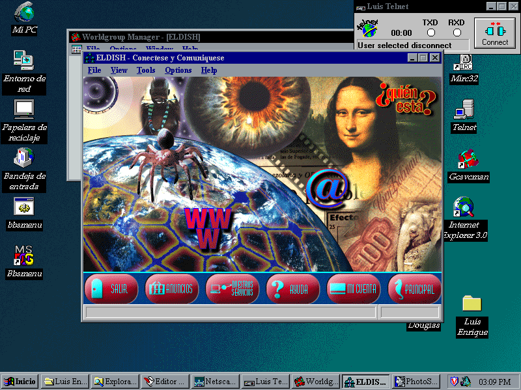The height and width of the screenshot is (390, 521).
Task: Open the Options menu in ELDISH
Action: [x=178, y=70]
